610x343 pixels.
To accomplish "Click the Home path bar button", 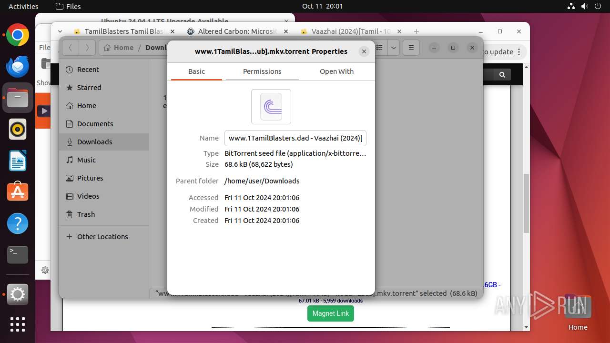I will (119, 48).
